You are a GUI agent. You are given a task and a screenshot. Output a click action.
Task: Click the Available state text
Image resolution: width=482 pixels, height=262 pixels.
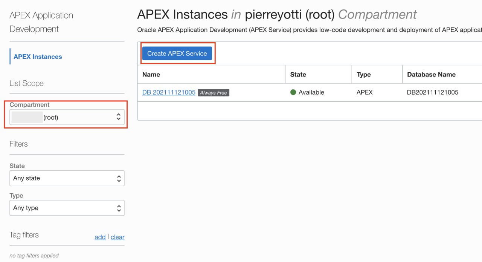pyautogui.click(x=311, y=92)
